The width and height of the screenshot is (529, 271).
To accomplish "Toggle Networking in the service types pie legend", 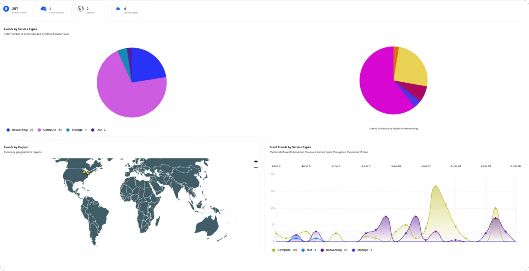I will (x=19, y=130).
